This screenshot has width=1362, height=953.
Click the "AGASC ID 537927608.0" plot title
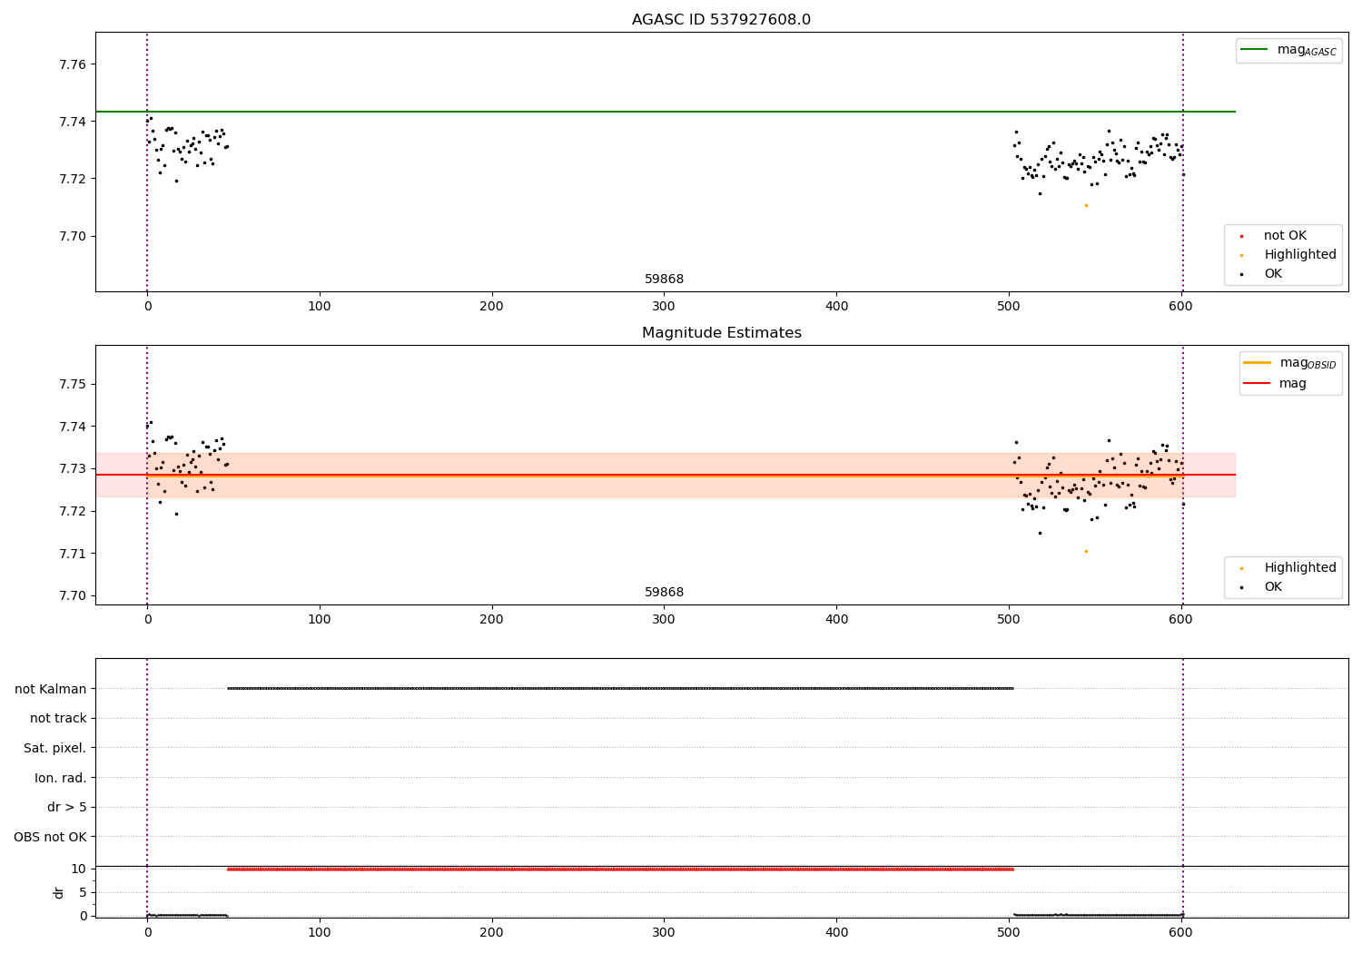pos(721,20)
